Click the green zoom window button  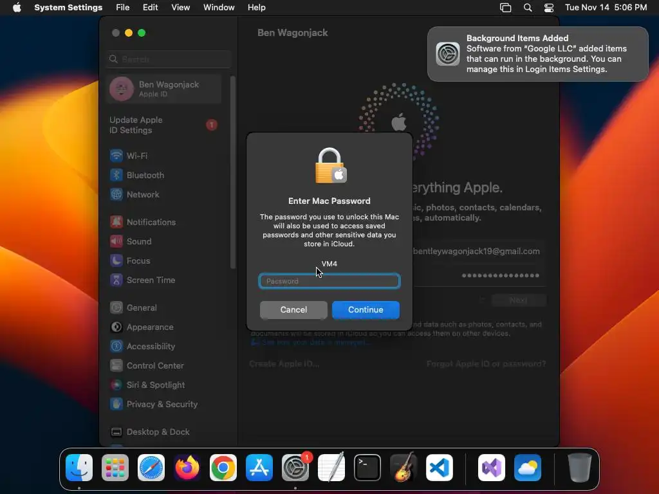pos(142,33)
